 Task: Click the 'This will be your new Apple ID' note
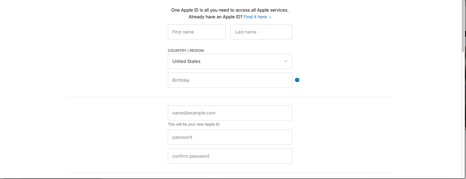(x=194, y=124)
